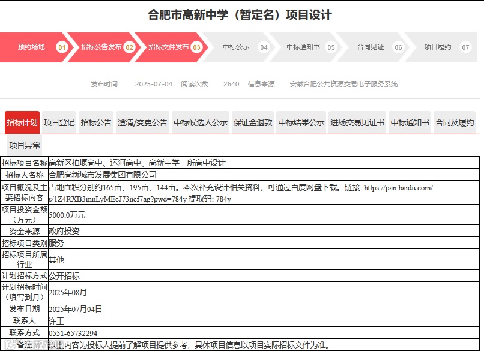Switch to the 项目异常 tab
Viewport: 484px width, 354px height.
coord(25,145)
